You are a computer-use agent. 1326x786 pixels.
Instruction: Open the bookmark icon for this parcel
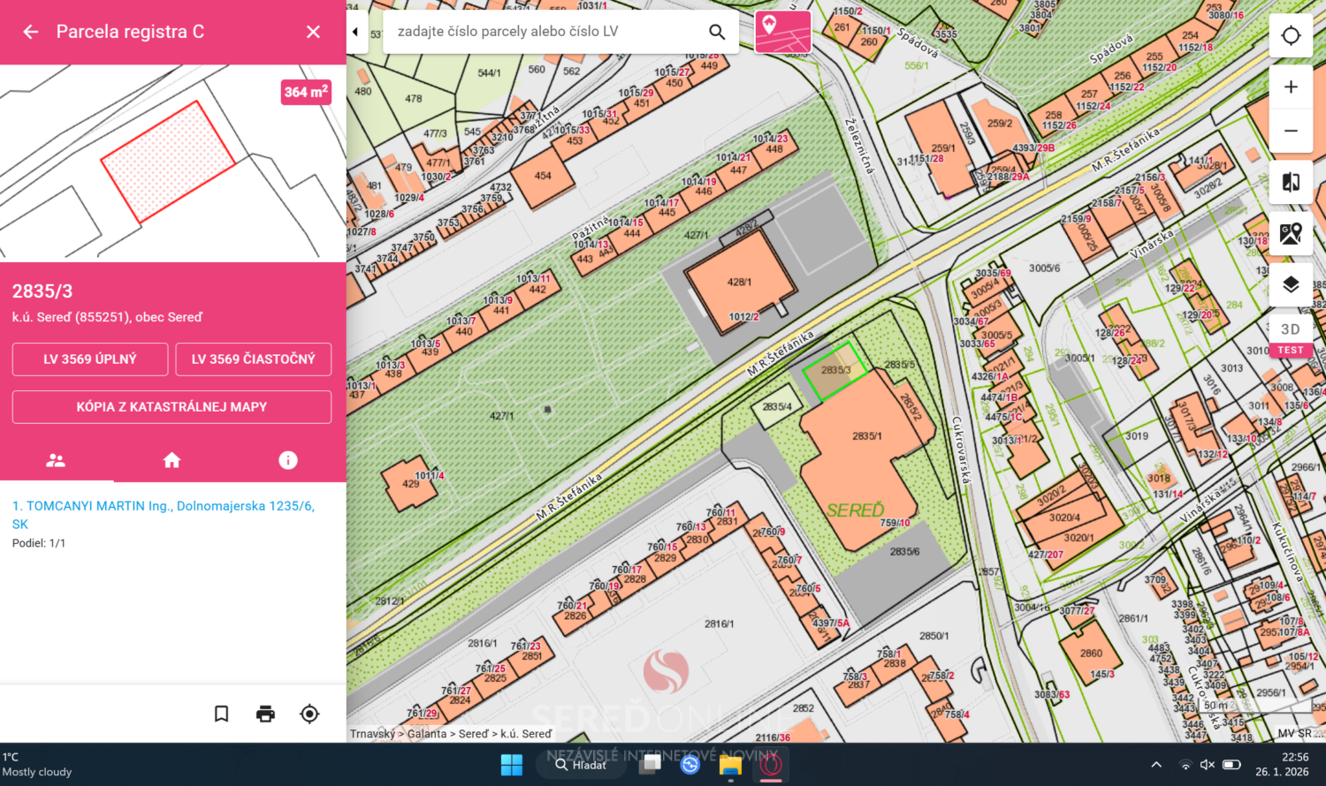(222, 714)
